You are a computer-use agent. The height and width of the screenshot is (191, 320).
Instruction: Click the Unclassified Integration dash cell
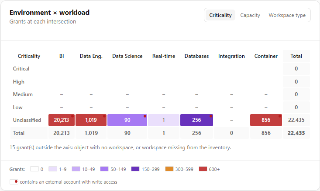click(231, 120)
